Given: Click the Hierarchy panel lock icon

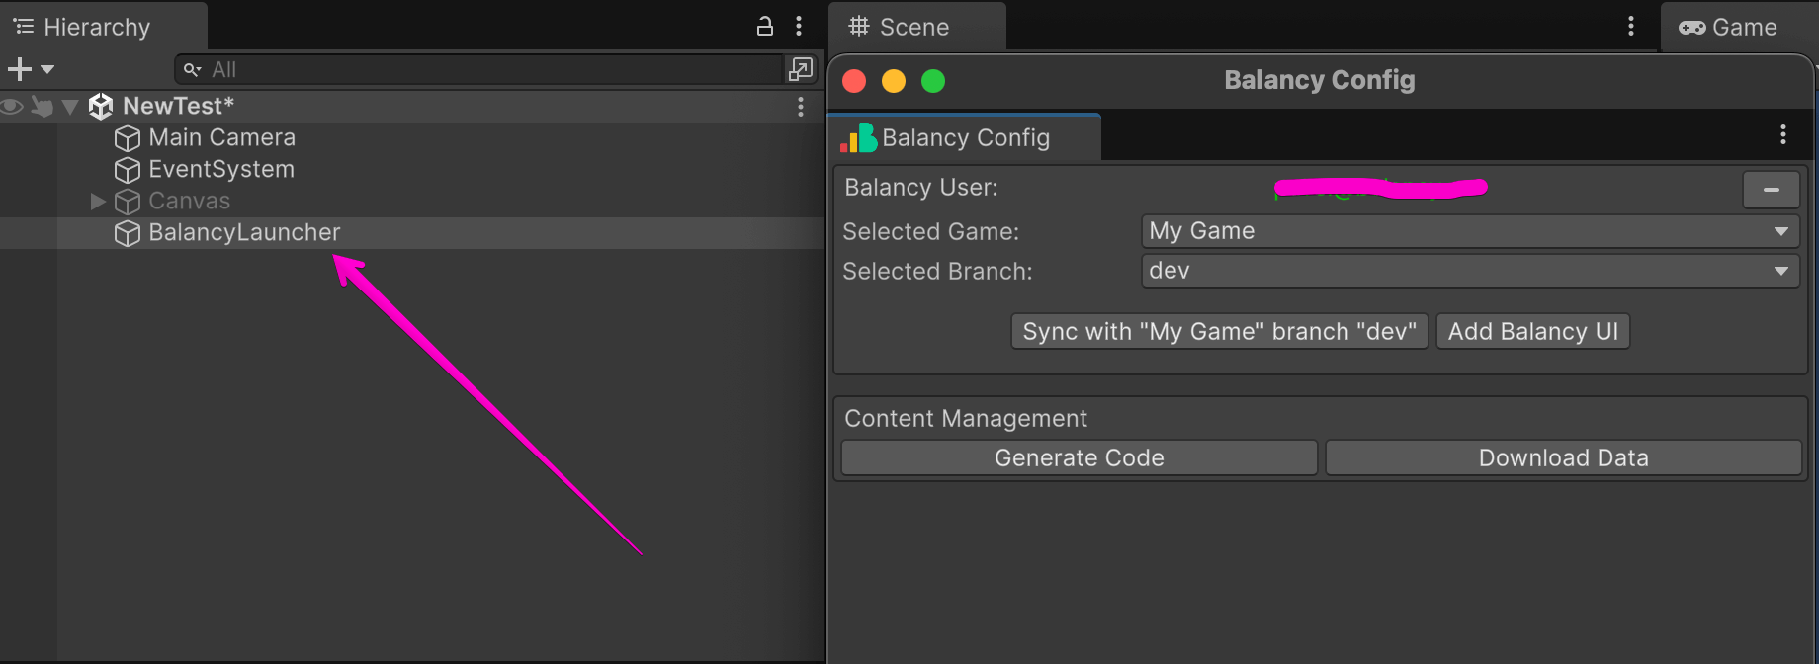Looking at the screenshot, I should point(764,27).
